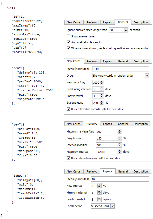Click the New interval percent stepper arrows
The image size is (153, 219).
(x=99, y=186)
